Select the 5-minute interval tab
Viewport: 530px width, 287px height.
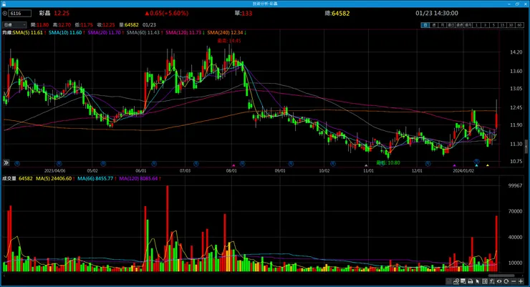pyautogui.click(x=493, y=25)
